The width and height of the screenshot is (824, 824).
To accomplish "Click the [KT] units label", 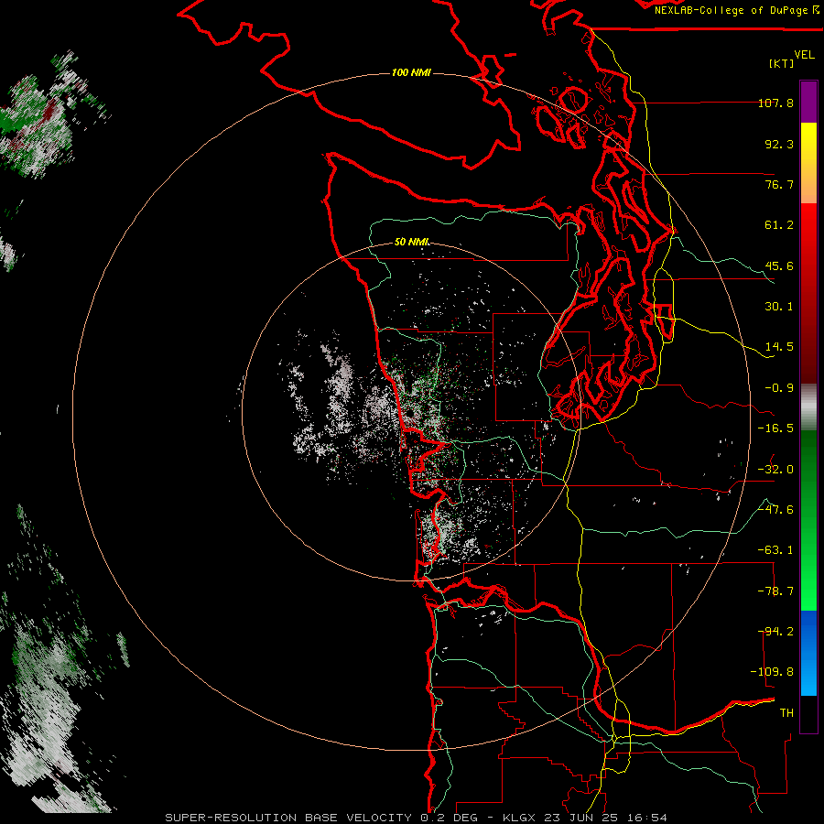I will (782, 63).
